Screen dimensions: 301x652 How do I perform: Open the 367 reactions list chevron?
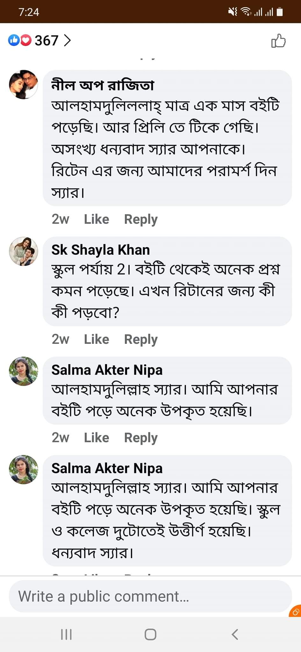67,40
